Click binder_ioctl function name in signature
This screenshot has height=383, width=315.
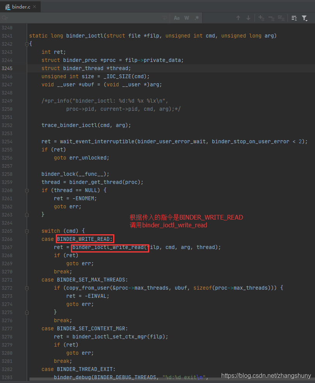tap(85, 36)
